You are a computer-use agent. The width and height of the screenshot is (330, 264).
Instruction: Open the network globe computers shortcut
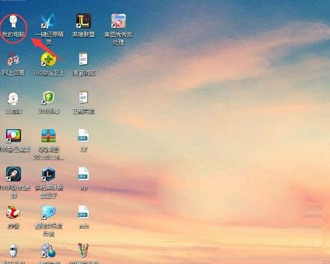tap(49, 250)
